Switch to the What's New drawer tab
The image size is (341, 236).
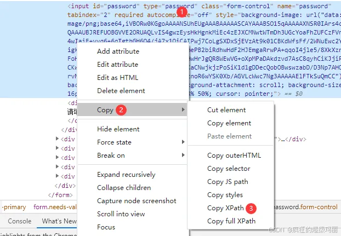coord(59,221)
